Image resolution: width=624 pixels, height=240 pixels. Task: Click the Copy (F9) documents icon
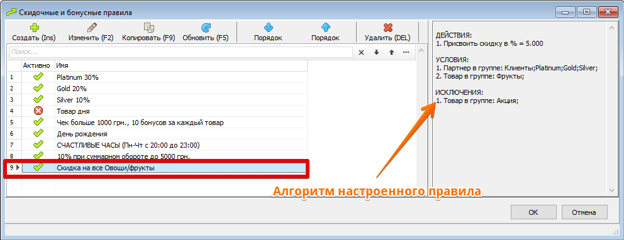(x=149, y=28)
